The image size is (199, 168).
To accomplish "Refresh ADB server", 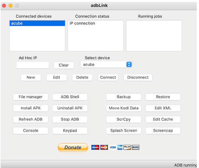I will coord(31,119).
